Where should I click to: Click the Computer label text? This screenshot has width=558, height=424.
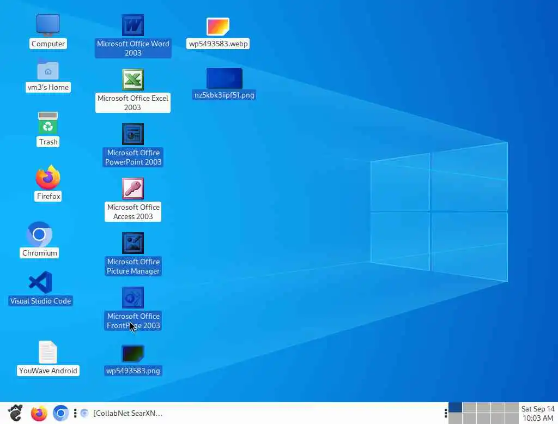(x=48, y=44)
